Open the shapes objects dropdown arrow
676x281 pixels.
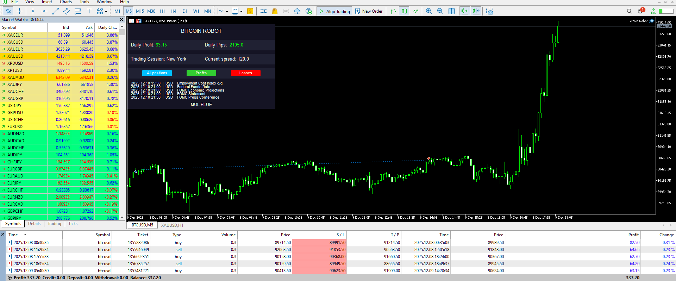click(x=106, y=12)
